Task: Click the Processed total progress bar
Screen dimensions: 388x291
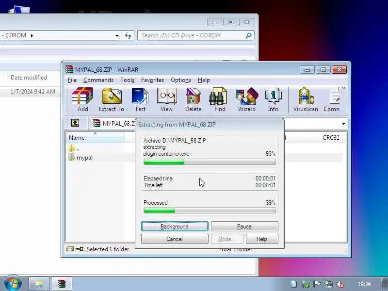Action: pyautogui.click(x=210, y=211)
